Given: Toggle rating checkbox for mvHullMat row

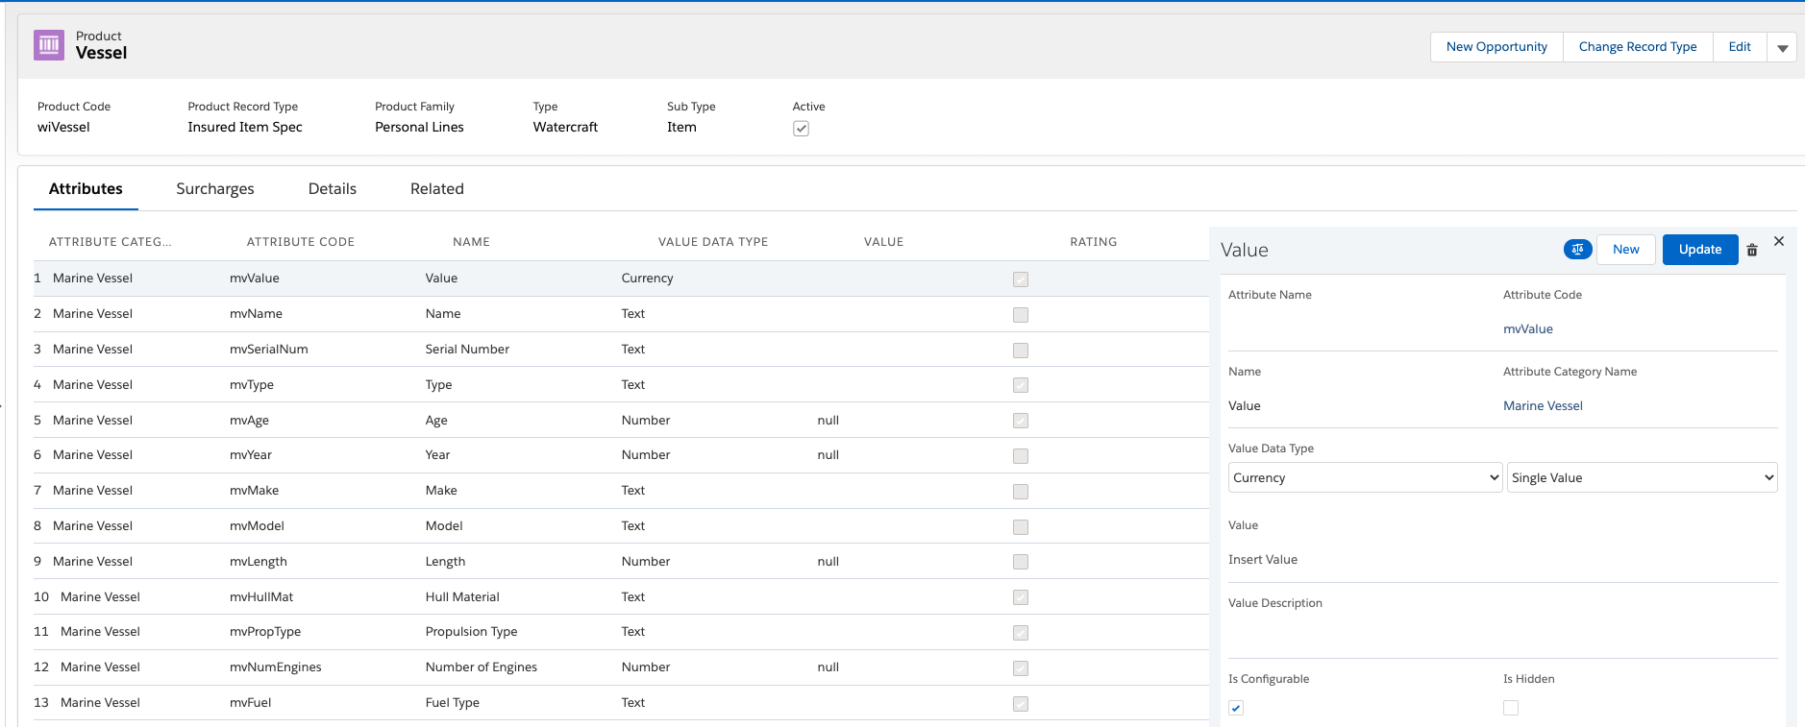Looking at the screenshot, I should tap(1021, 597).
